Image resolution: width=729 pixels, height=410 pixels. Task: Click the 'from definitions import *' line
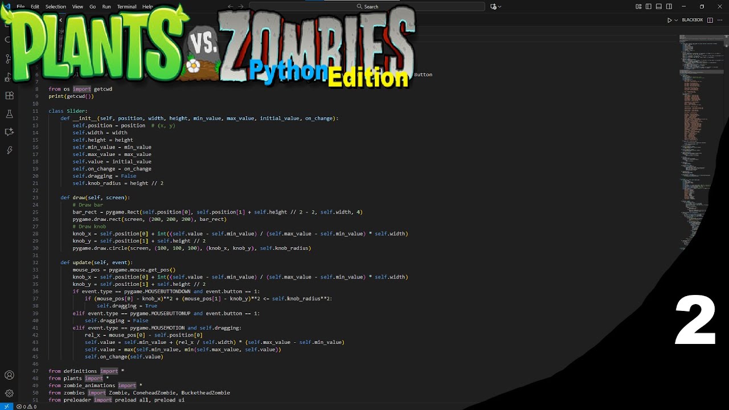(86, 371)
